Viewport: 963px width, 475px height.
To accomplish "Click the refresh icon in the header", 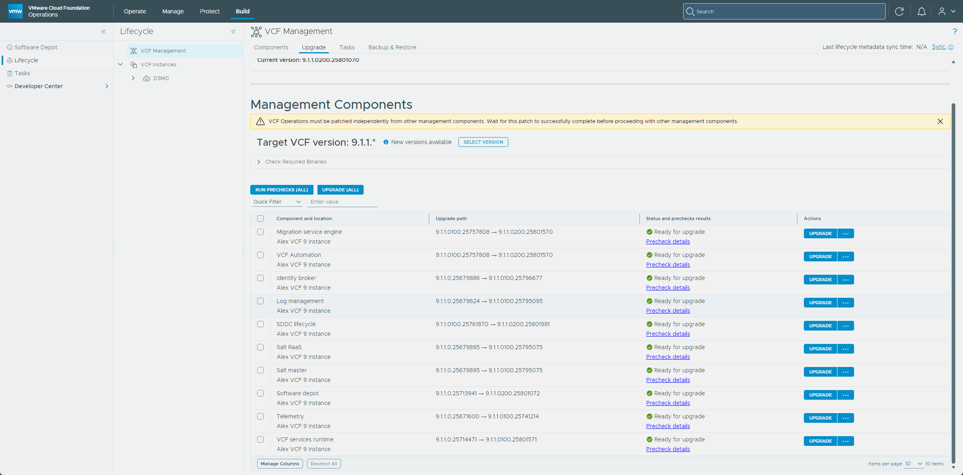I will point(899,11).
